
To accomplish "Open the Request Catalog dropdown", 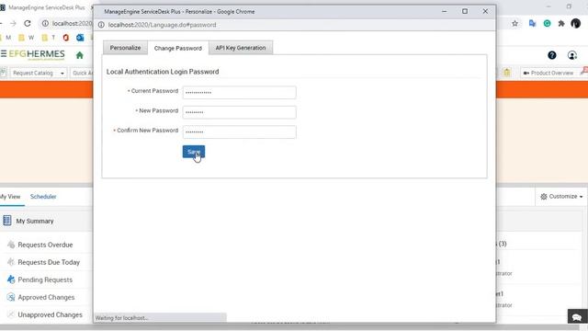I will (39, 73).
